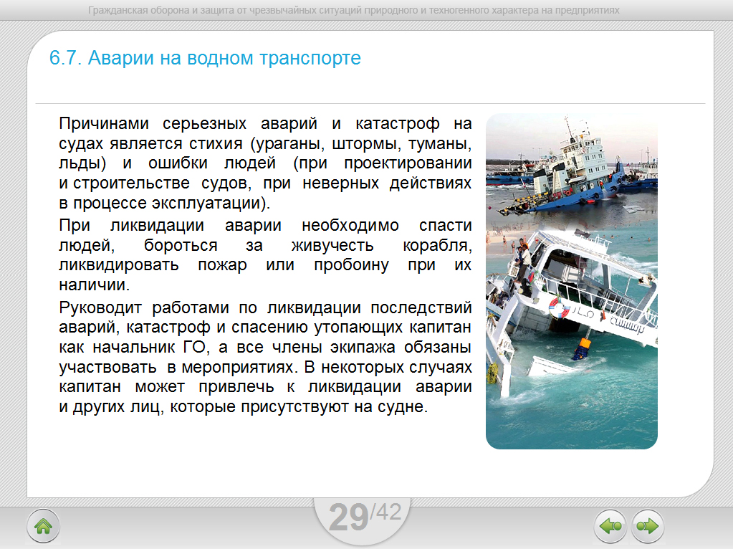Click paragraph starting with 'Причинами серьезных аварий'

tap(265, 162)
